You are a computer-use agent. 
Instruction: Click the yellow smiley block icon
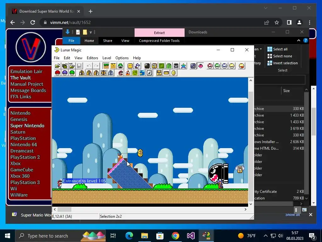130,66
